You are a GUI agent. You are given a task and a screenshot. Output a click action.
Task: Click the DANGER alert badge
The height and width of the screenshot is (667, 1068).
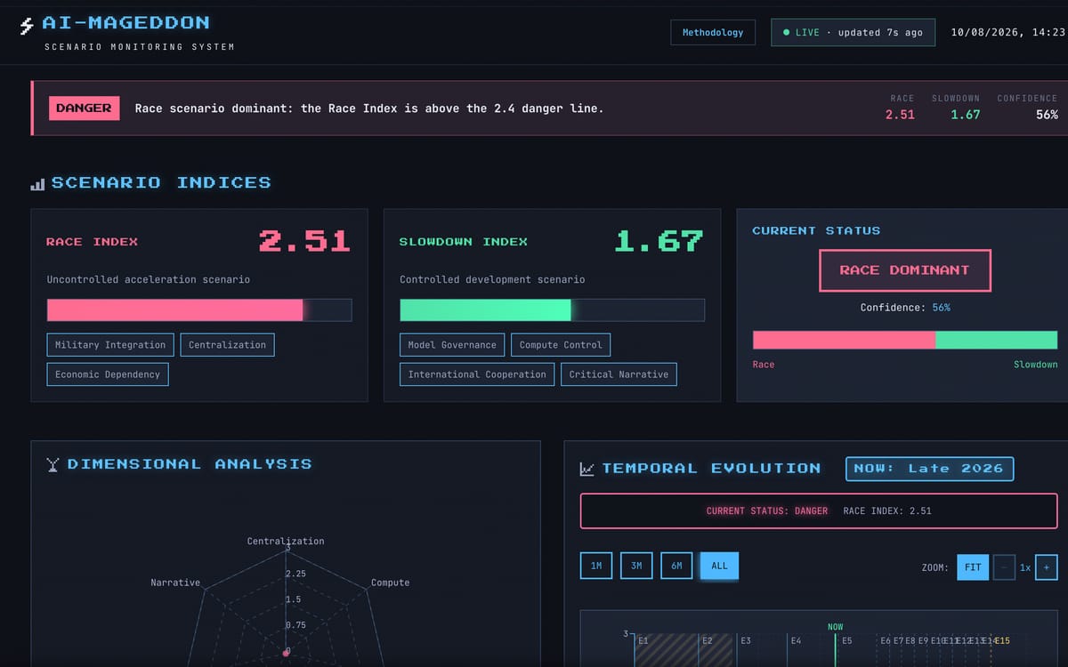coord(84,108)
